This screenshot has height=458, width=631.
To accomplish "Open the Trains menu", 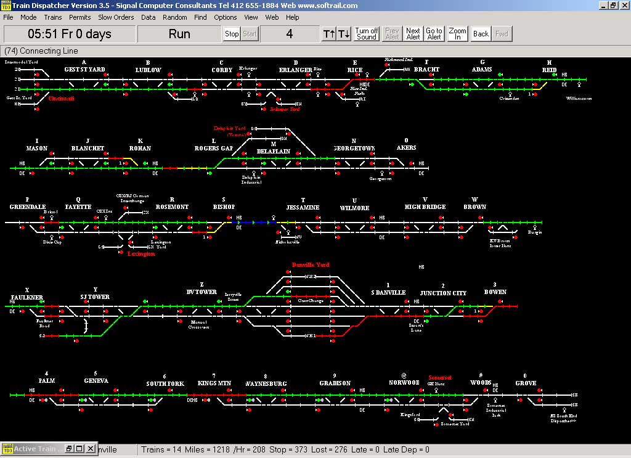I will [52, 17].
